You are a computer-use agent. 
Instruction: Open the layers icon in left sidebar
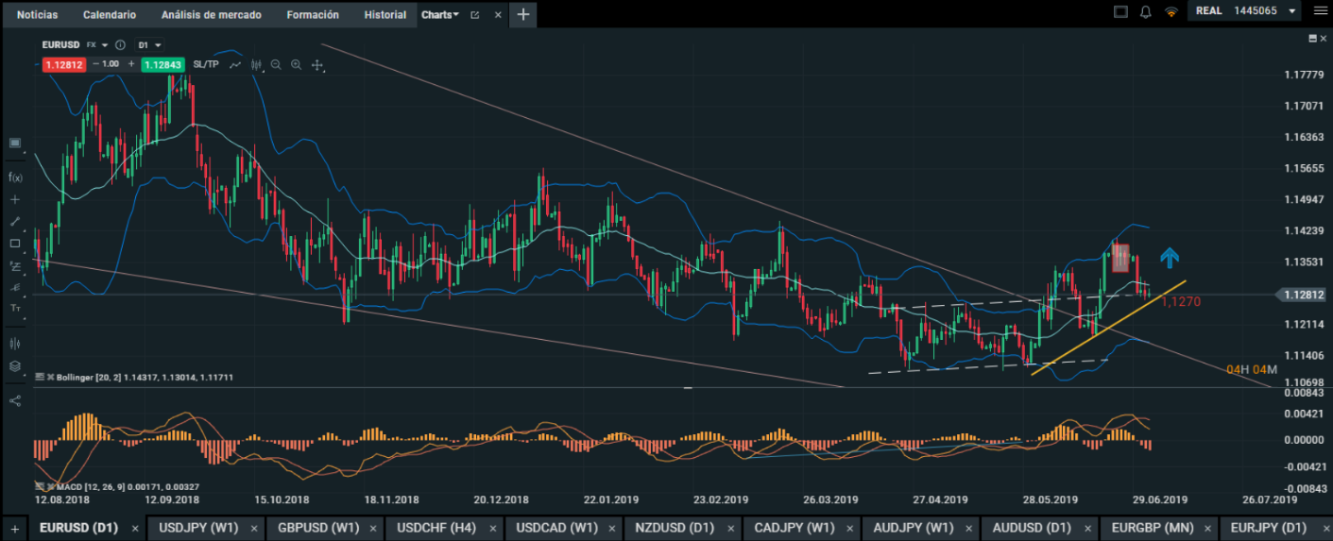15,366
